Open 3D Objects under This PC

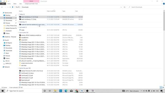9,43
